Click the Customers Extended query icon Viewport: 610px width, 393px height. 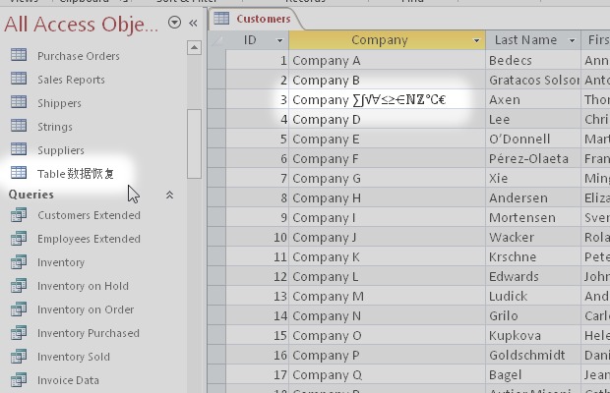(19, 215)
